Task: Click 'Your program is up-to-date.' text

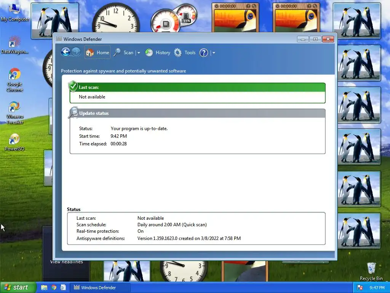Action: coord(139,129)
